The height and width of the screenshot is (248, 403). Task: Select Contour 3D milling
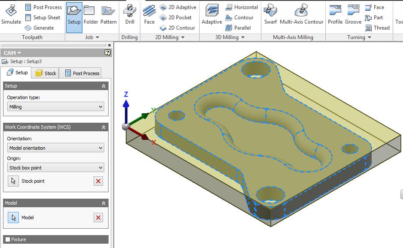click(x=239, y=18)
